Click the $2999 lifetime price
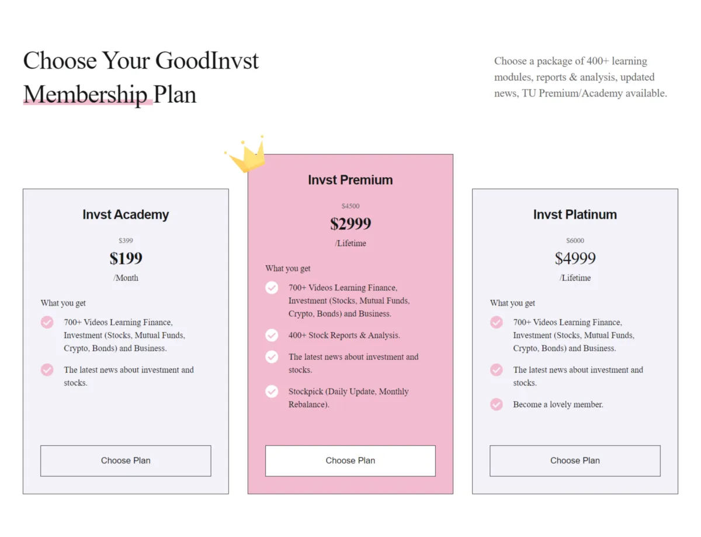Image resolution: width=701 pixels, height=537 pixels. (350, 224)
